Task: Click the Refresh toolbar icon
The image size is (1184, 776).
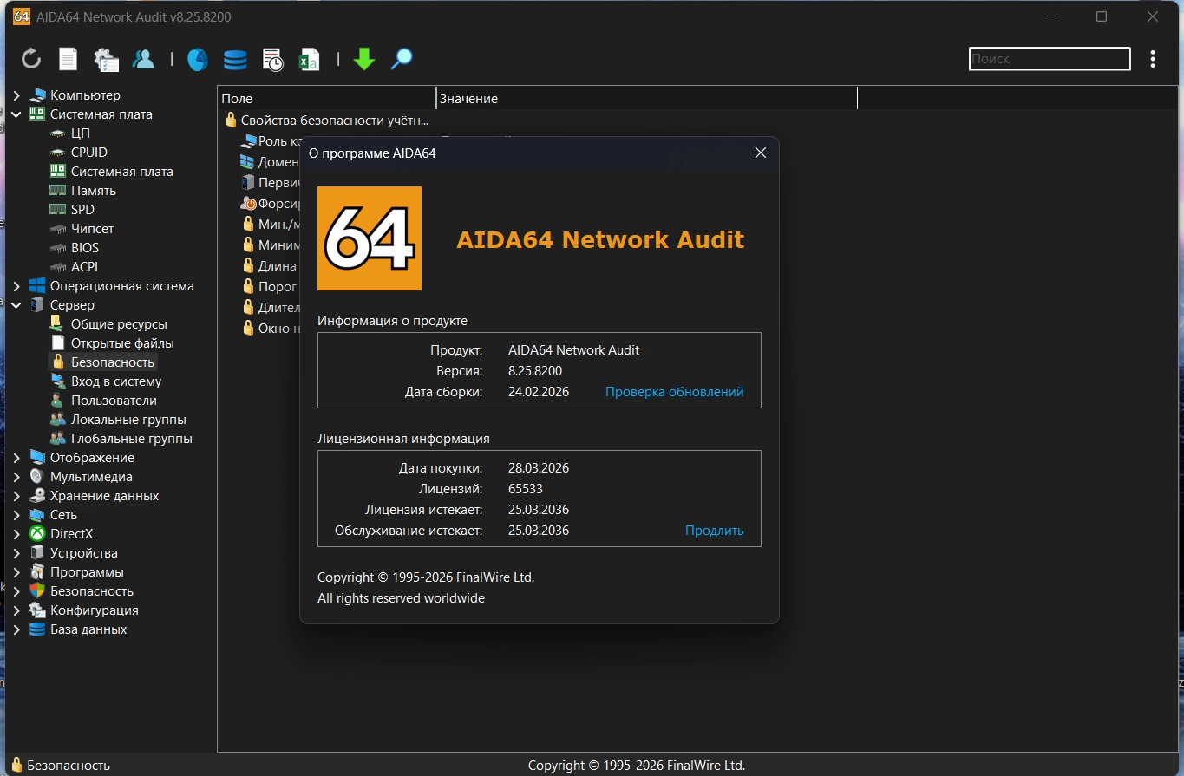Action: coord(31,59)
